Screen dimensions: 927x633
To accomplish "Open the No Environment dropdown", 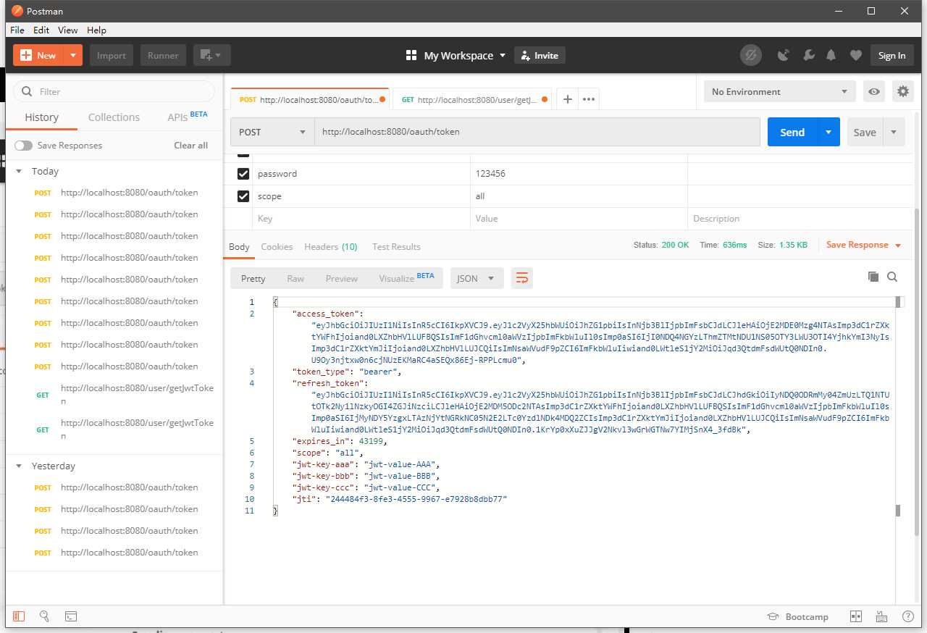I will [781, 91].
